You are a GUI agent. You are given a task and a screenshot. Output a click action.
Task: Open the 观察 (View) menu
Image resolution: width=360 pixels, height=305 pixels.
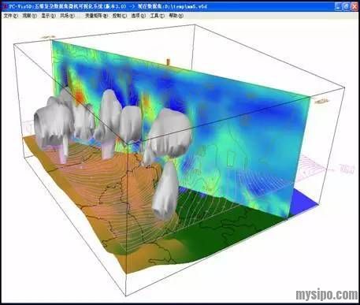pyautogui.click(x=29, y=16)
